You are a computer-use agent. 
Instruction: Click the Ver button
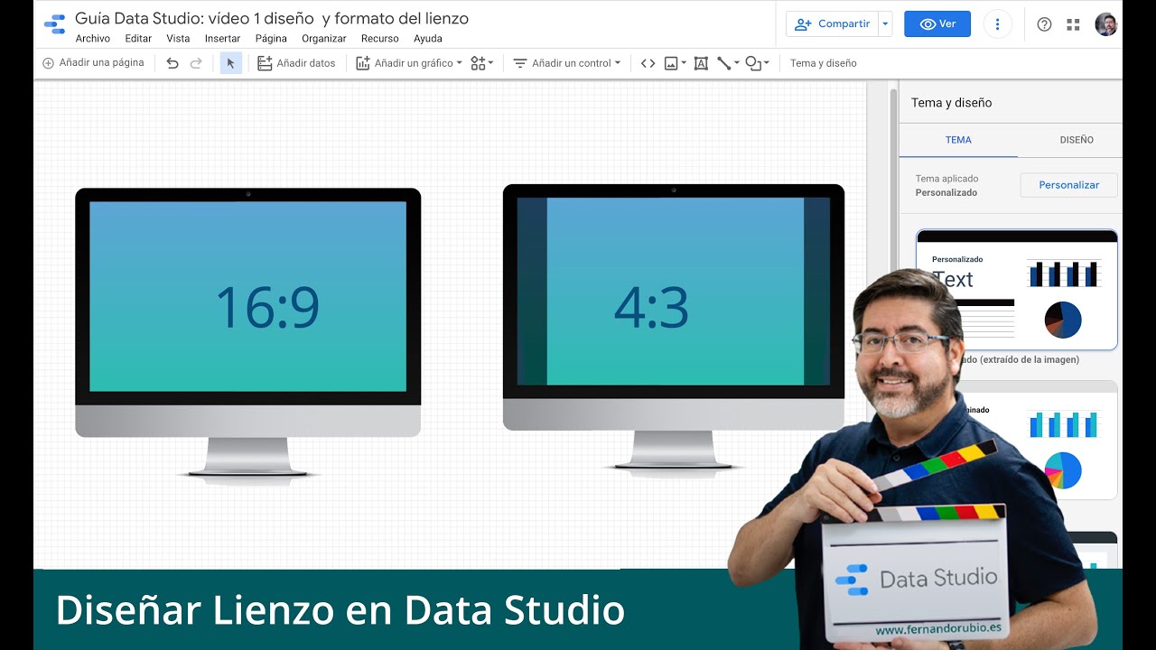click(937, 24)
